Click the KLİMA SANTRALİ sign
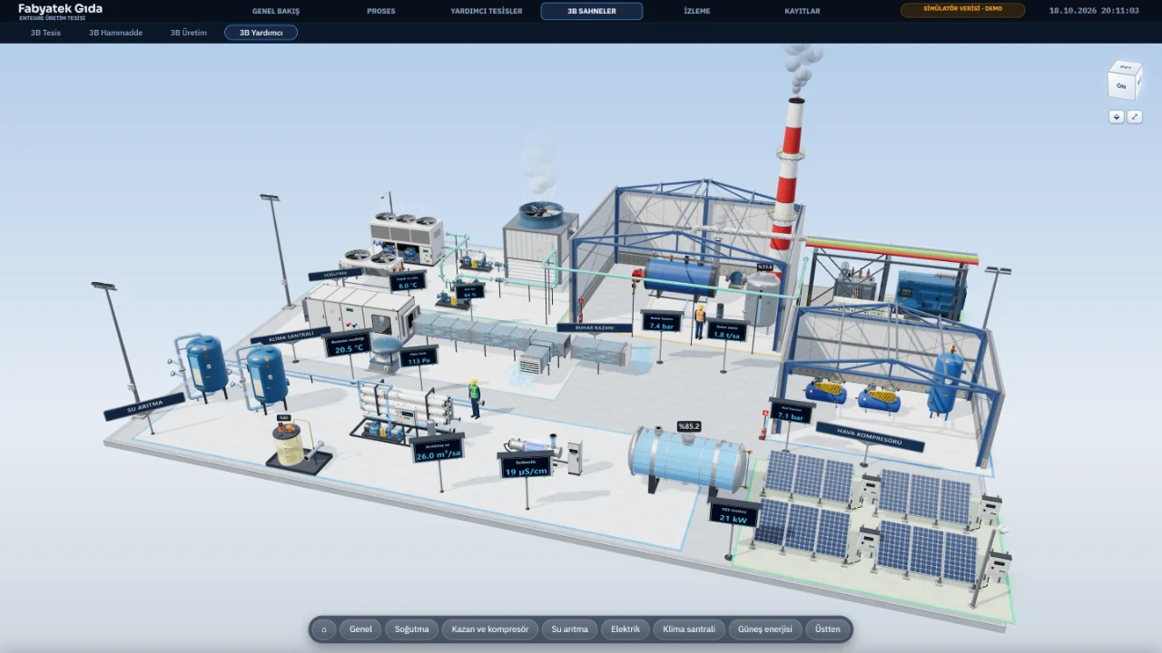Viewport: 1162px width, 653px height. [x=290, y=336]
